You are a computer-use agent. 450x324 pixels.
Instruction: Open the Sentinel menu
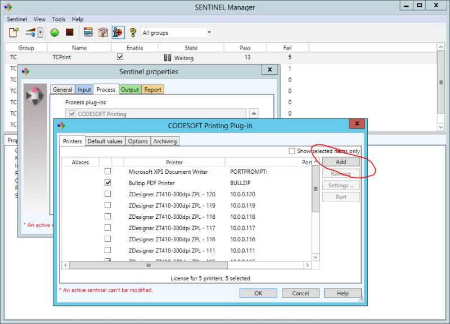click(x=17, y=19)
